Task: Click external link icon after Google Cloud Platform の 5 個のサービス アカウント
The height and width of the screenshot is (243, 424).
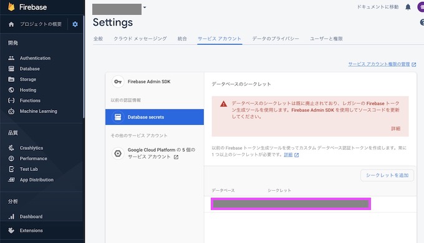Action: tap(176, 157)
